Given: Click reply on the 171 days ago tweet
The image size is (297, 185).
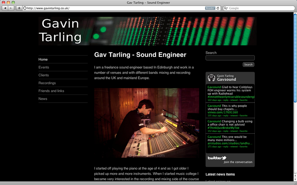Looking at the screenshot, I should click(226, 147).
